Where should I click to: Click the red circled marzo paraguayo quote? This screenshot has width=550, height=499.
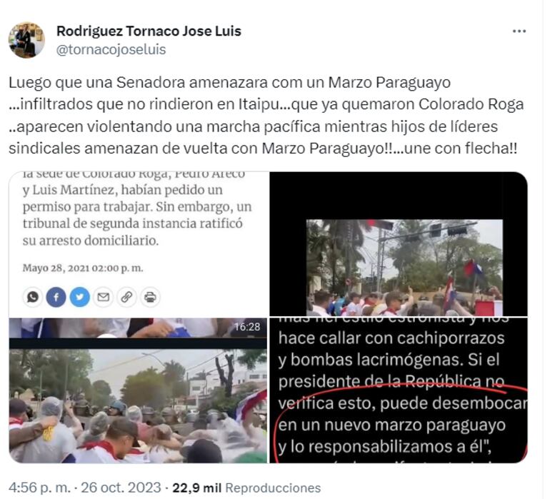(400, 425)
